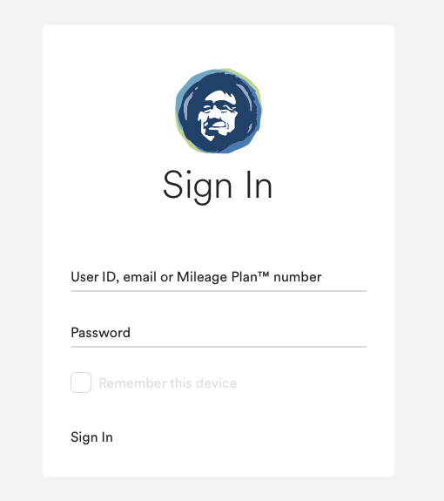
Task: Click the smiling face in the round logo
Action: click(218, 115)
